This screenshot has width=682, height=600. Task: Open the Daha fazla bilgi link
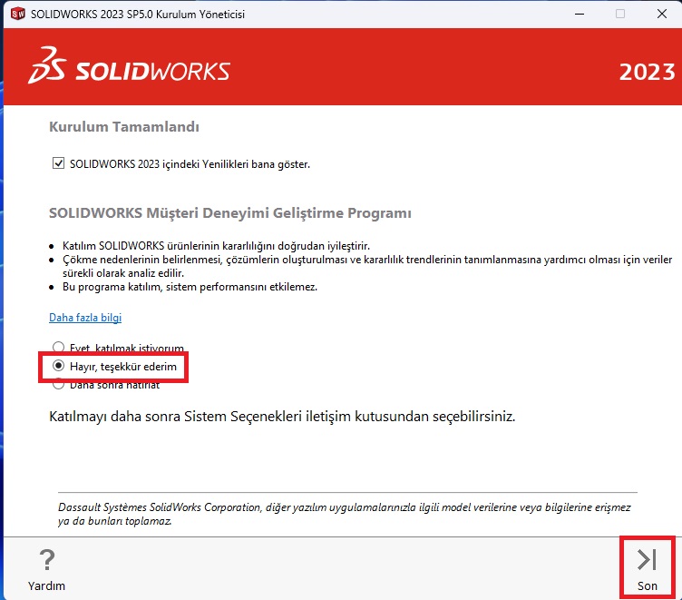point(84,318)
